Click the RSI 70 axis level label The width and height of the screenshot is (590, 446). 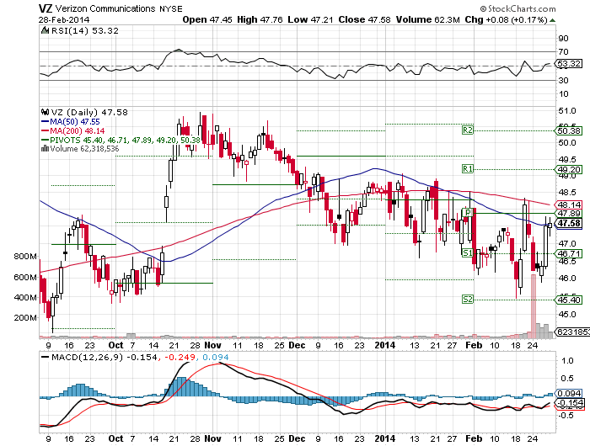pyautogui.click(x=564, y=52)
